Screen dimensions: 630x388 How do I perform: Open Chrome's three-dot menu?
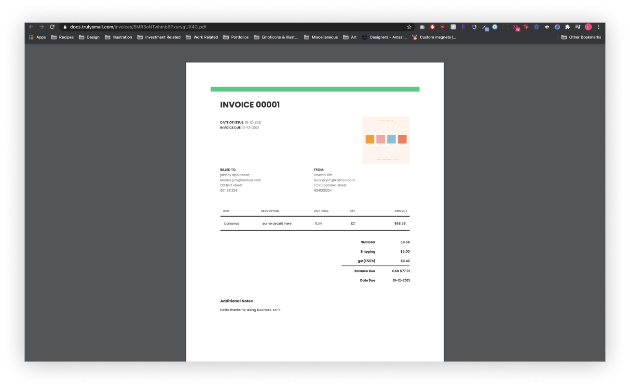[599, 27]
